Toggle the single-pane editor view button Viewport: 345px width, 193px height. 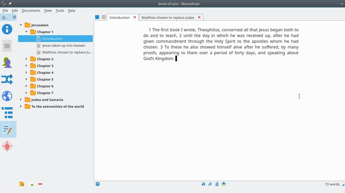point(97,17)
